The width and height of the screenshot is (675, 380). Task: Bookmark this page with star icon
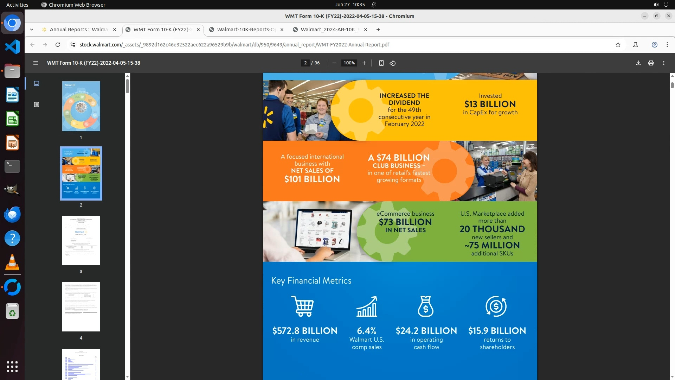point(618,45)
